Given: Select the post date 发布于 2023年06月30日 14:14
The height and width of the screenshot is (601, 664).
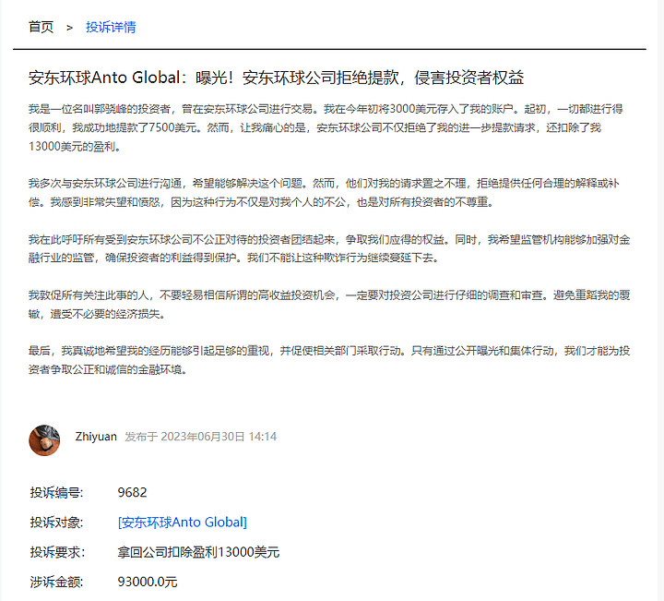Looking at the screenshot, I should coord(201,437).
